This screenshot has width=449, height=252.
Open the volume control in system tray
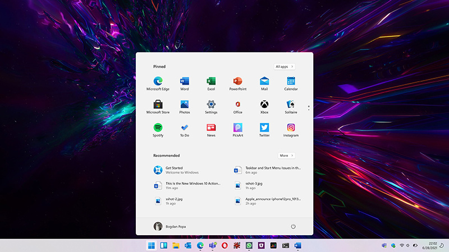click(x=408, y=245)
